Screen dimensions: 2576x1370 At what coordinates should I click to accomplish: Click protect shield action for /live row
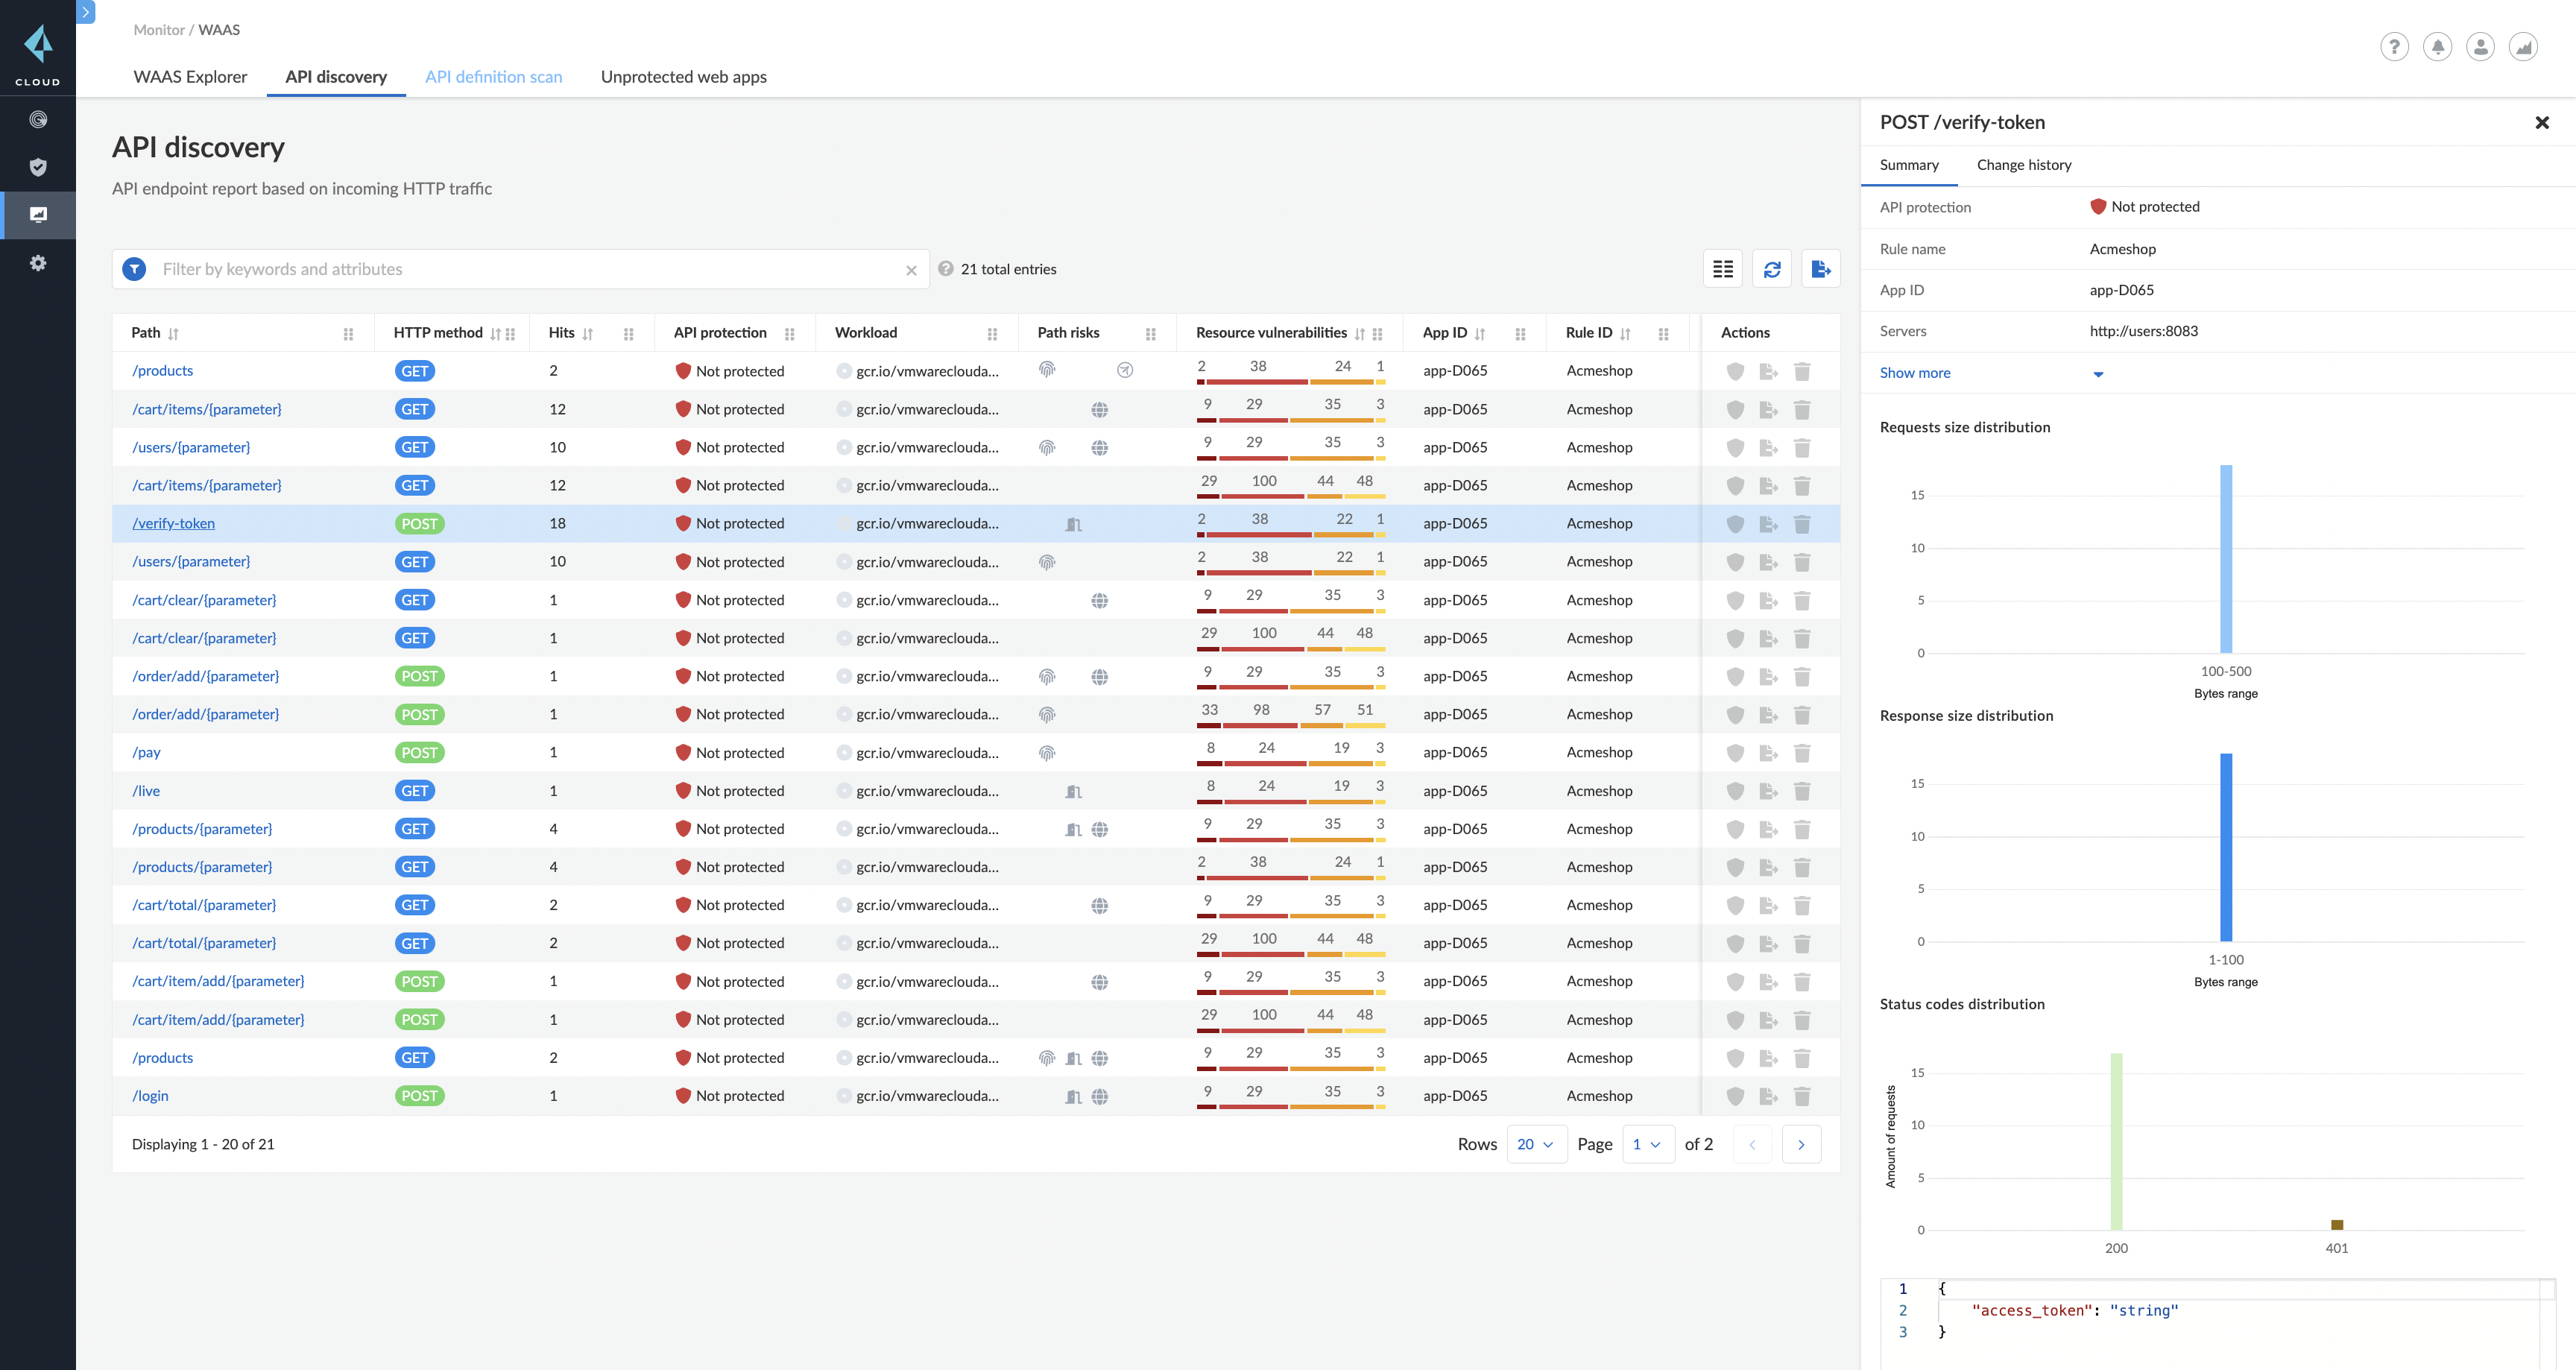(1735, 791)
